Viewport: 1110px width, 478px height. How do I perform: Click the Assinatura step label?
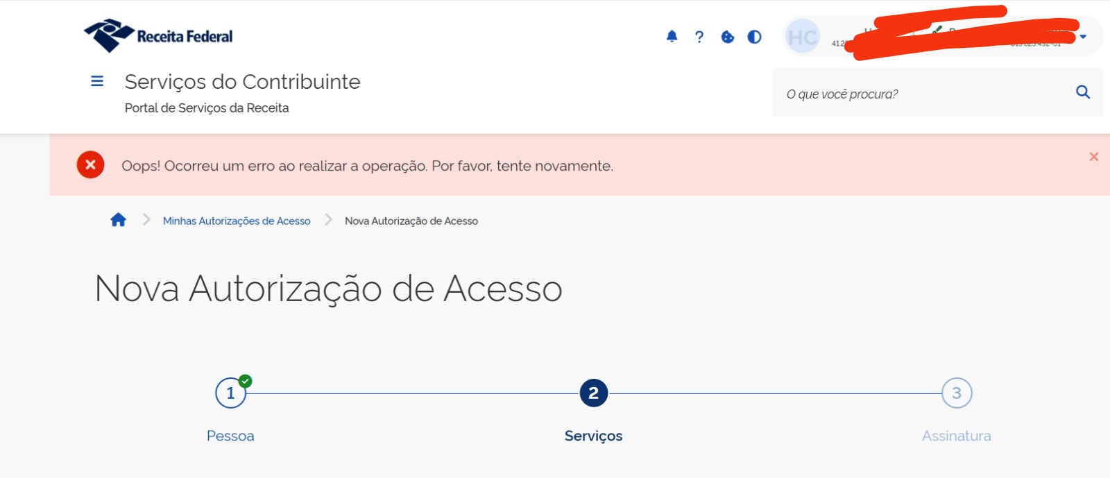(x=957, y=436)
